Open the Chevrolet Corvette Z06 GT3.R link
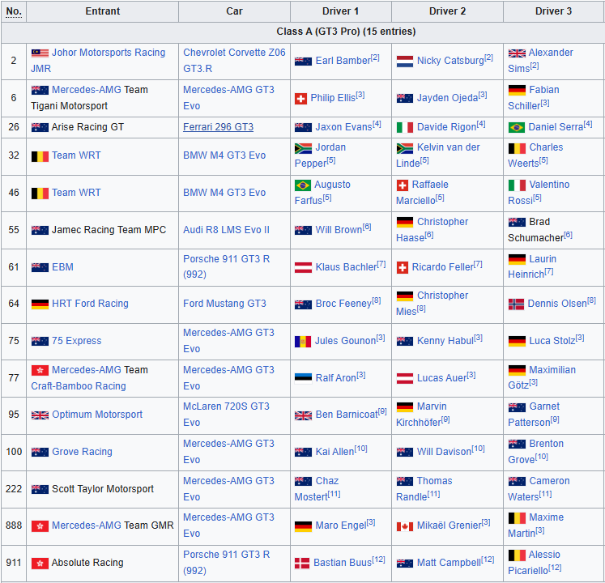This screenshot has width=605, height=583. (234, 61)
